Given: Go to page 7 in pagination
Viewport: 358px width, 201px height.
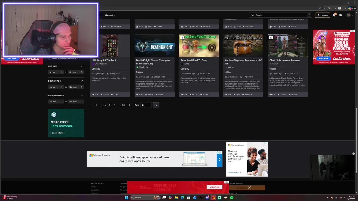Looking at the screenshot, I should tap(114, 105).
